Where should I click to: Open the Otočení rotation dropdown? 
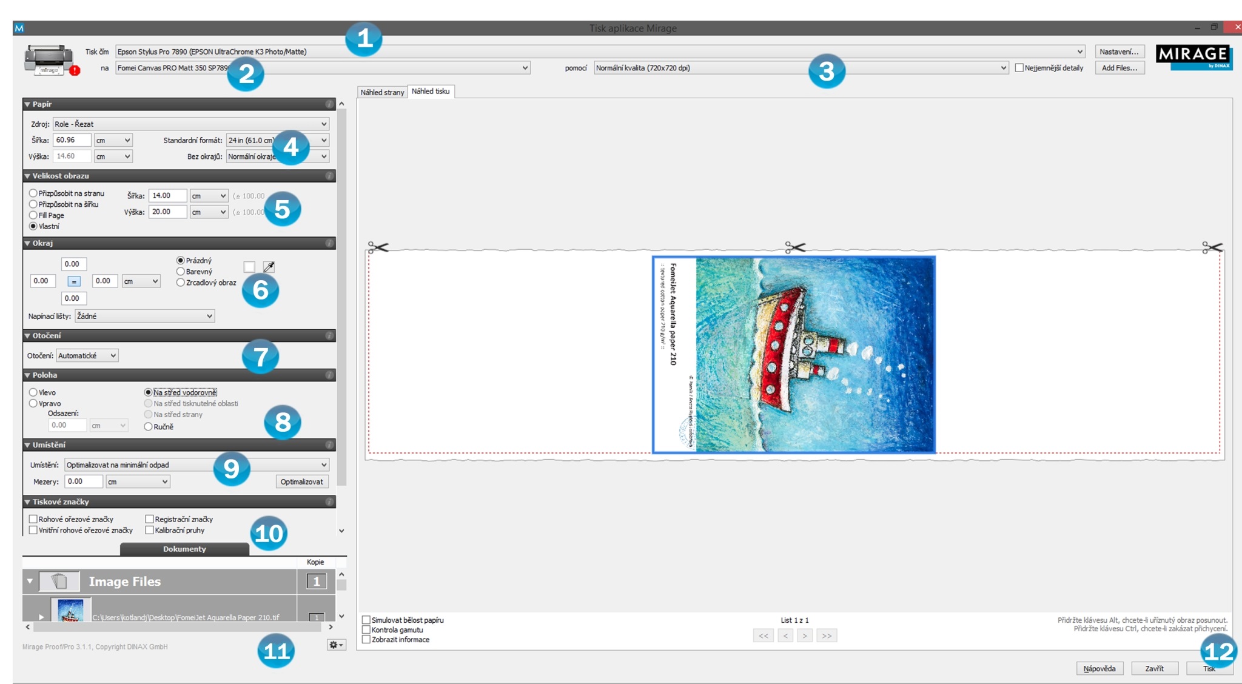click(x=87, y=356)
